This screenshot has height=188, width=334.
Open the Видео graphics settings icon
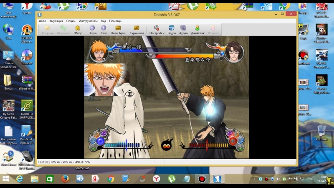tap(172, 30)
